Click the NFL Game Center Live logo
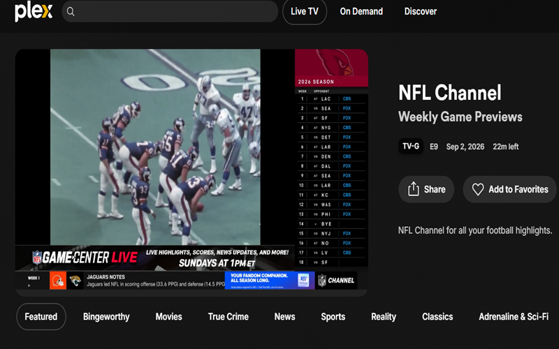The height and width of the screenshot is (349, 559). pos(85,257)
